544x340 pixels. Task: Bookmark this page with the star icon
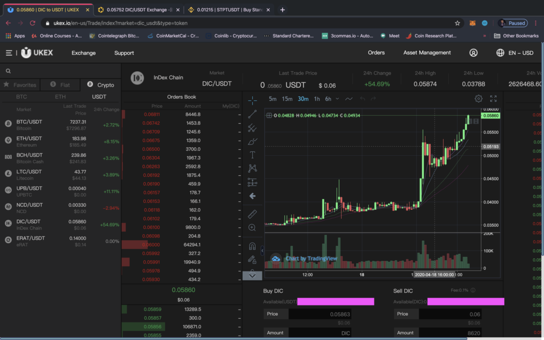(x=457, y=23)
